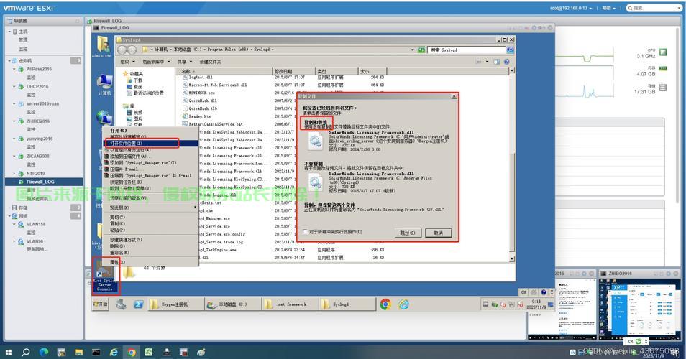Open the view options dropdown arrow

487,62
